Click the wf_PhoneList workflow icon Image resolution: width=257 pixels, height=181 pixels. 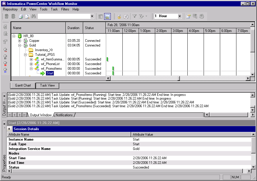pos(37,64)
